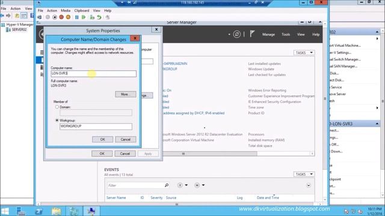Click the Checkpoint icon in VM toolbar

(x=92, y=17)
